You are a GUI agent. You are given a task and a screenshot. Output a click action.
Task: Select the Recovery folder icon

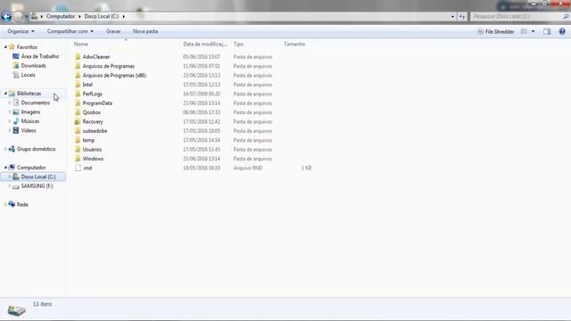click(78, 121)
